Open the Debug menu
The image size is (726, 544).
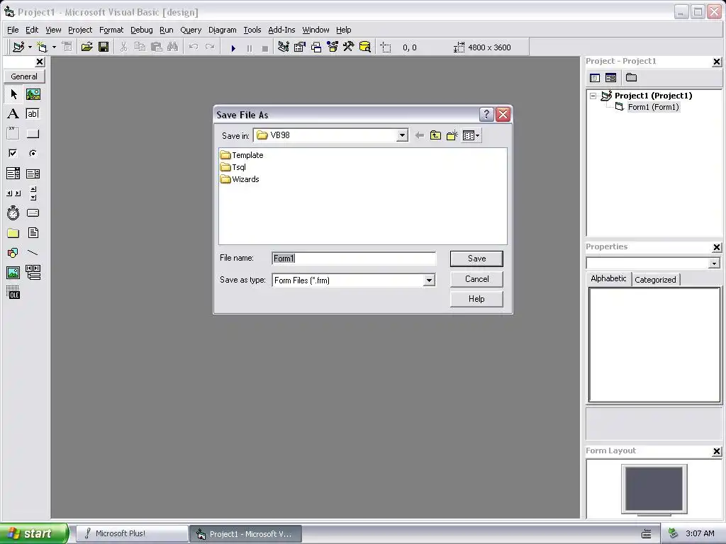[x=141, y=30]
